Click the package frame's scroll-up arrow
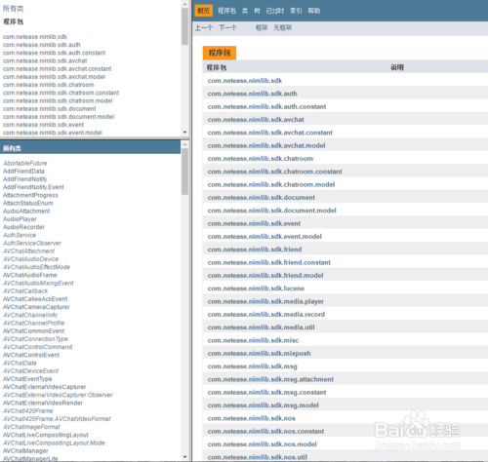The width and height of the screenshot is (488, 462). coord(184,4)
